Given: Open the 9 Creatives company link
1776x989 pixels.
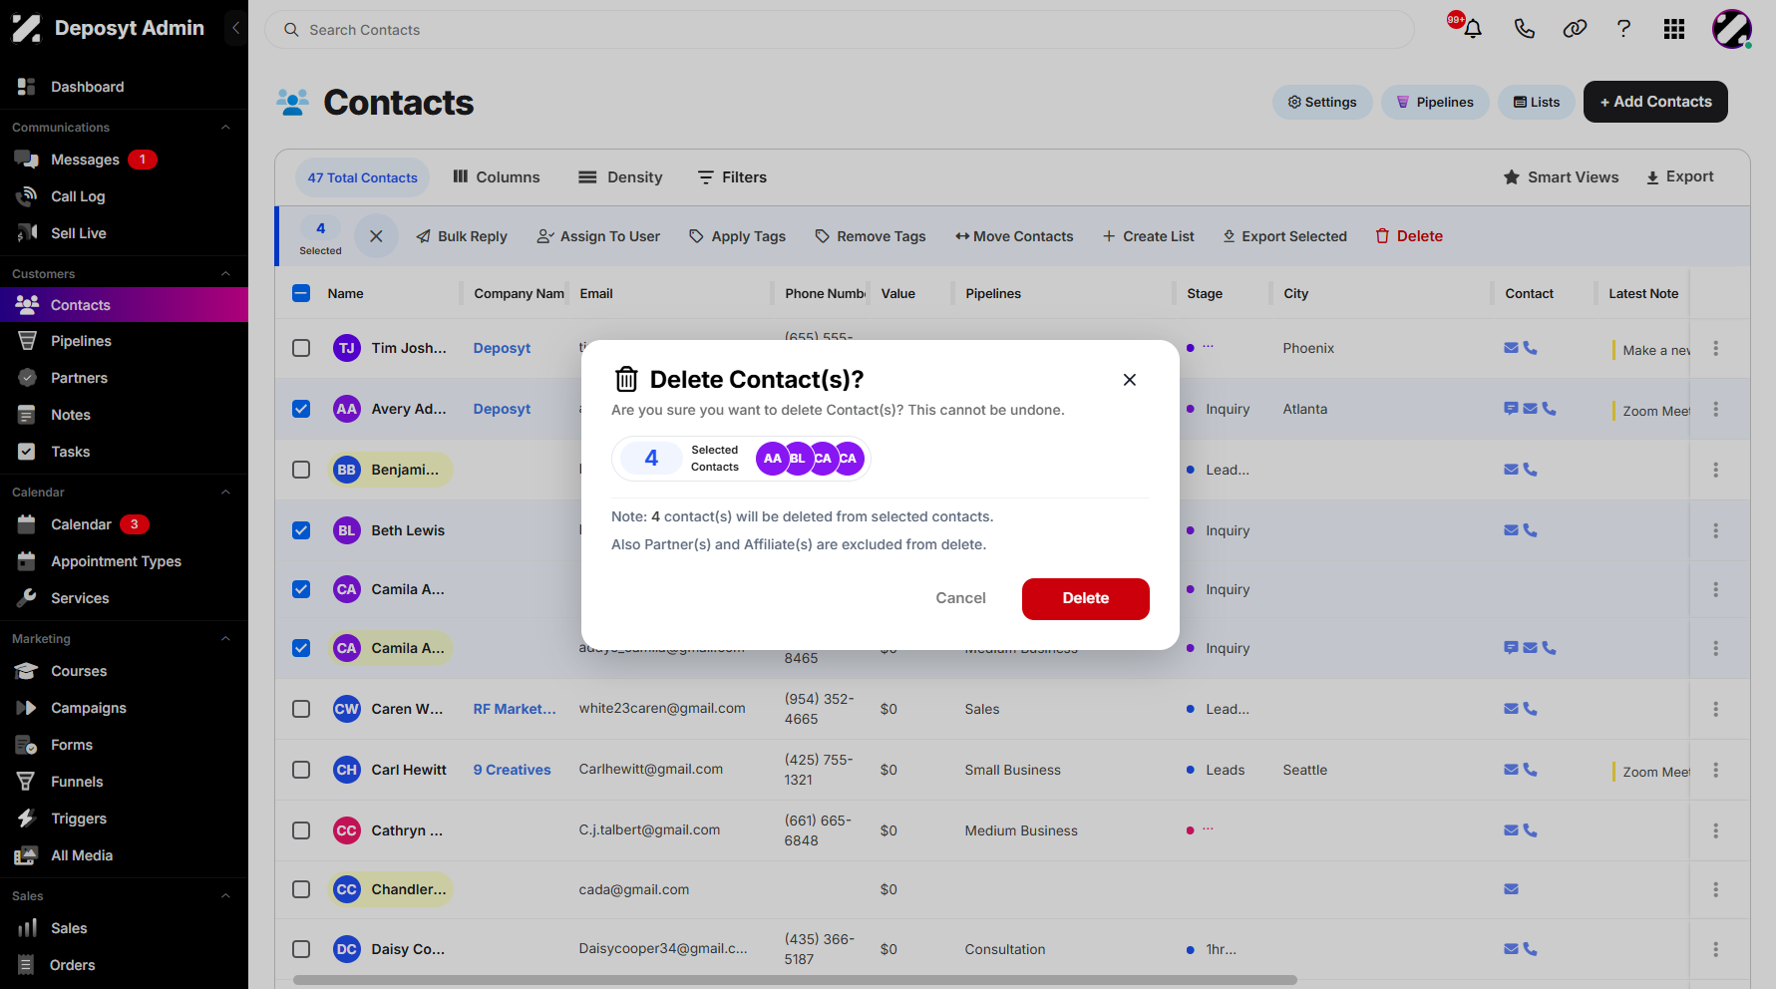Looking at the screenshot, I should 512,770.
